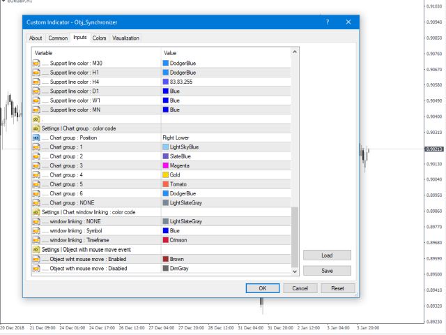Click the string icon of Settings | Chart group : color code
This screenshot has height=335, width=446.
click(x=36, y=128)
